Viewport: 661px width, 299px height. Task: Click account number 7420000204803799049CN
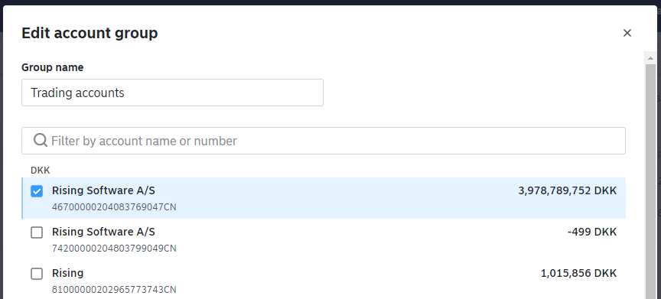[x=114, y=249]
